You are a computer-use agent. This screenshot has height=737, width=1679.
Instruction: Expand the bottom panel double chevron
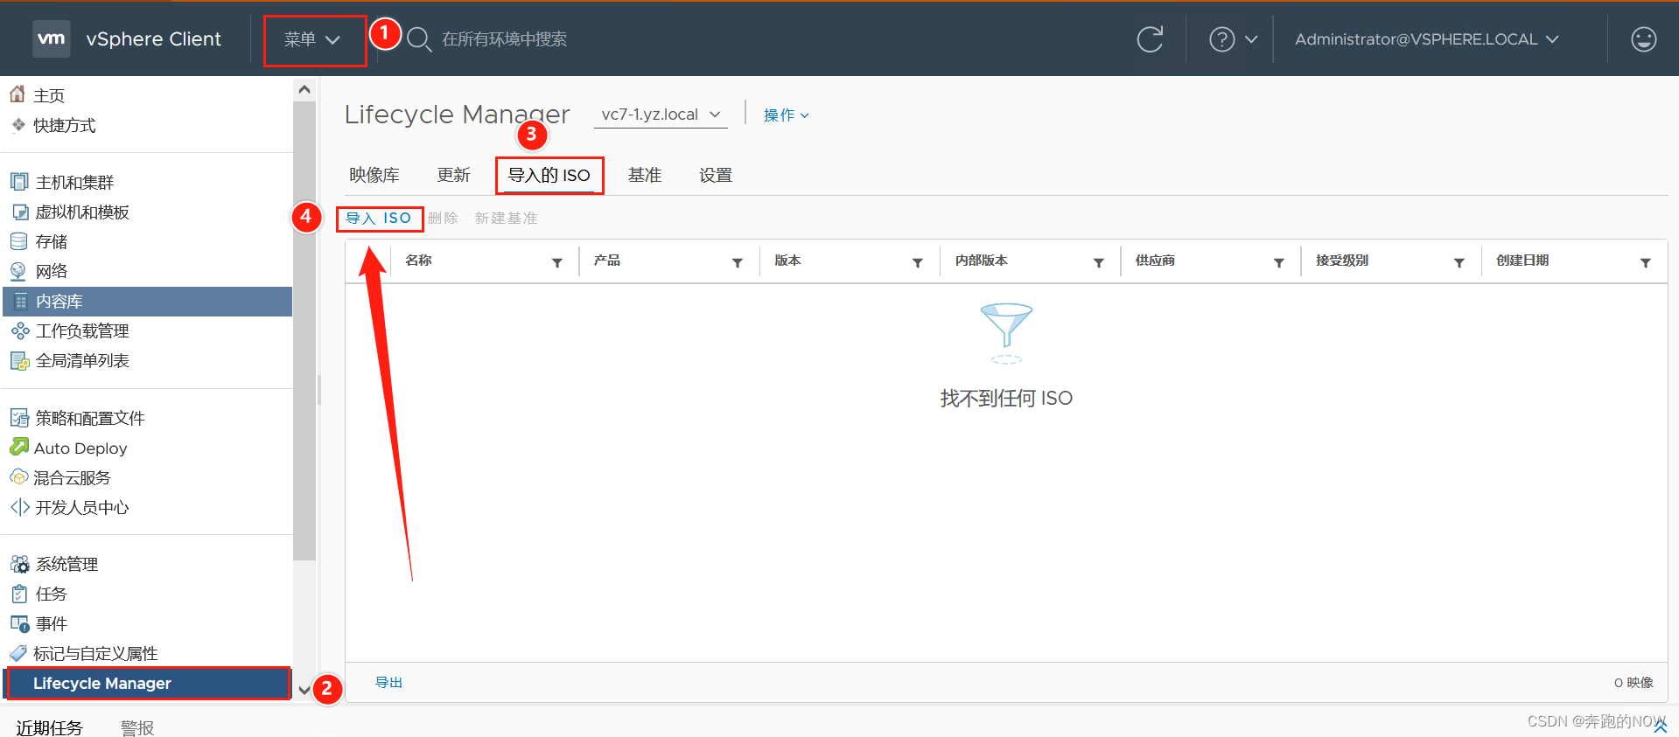1660,726
